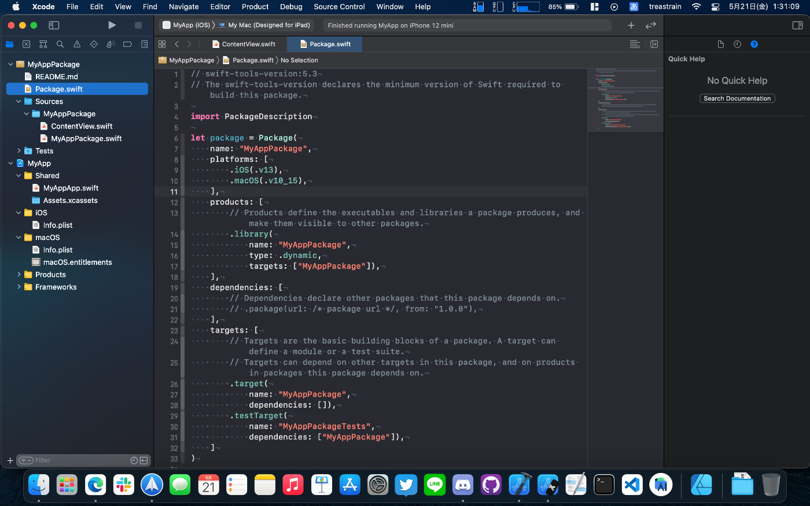Image resolution: width=810 pixels, height=506 pixels.
Task: Run the MyApp scheme with the play button
Action: coord(112,25)
